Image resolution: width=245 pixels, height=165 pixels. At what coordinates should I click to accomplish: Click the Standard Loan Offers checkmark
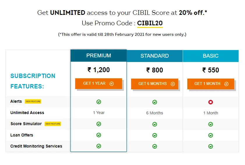(x=155, y=135)
